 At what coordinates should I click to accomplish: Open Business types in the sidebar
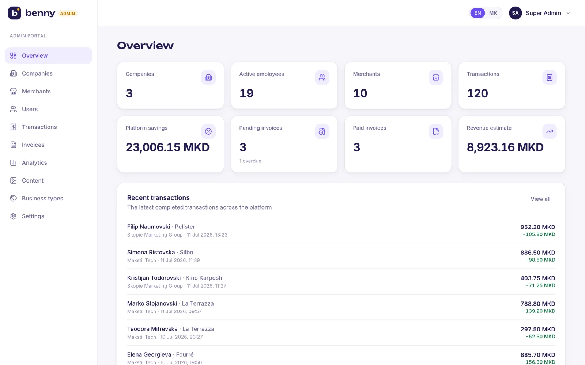[49, 198]
